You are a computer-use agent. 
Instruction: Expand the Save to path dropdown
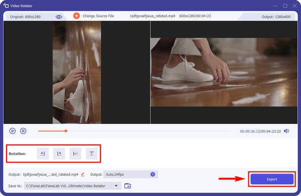[116, 185]
